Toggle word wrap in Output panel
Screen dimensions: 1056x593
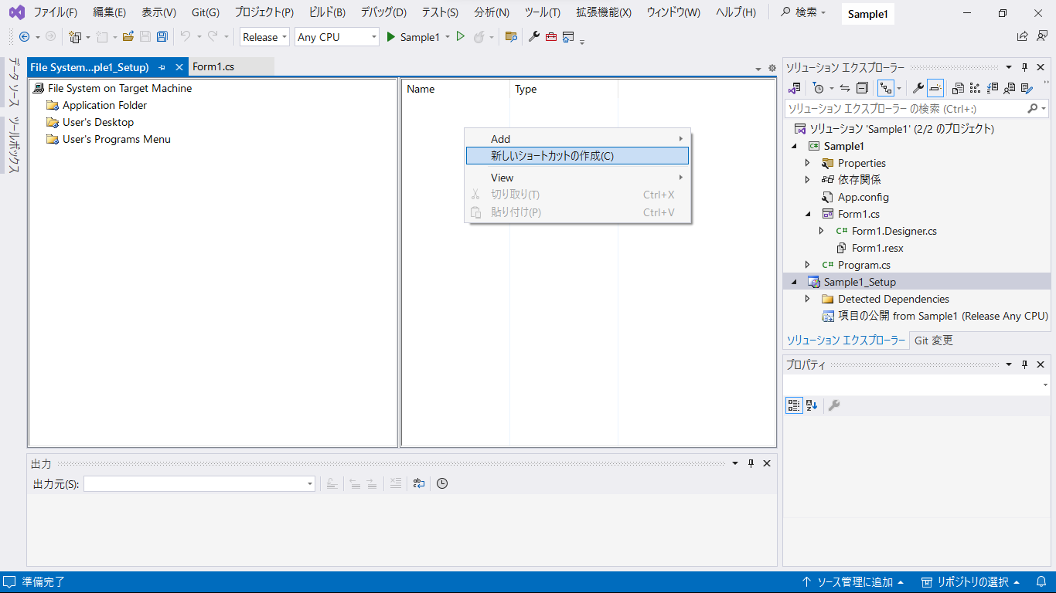coord(418,483)
